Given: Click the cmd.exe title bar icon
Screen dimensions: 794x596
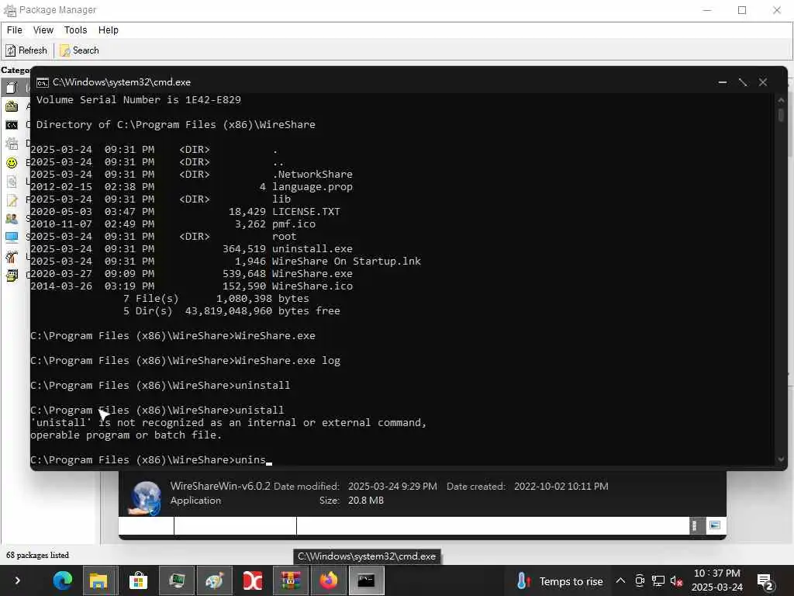Looking at the screenshot, I should coord(43,82).
